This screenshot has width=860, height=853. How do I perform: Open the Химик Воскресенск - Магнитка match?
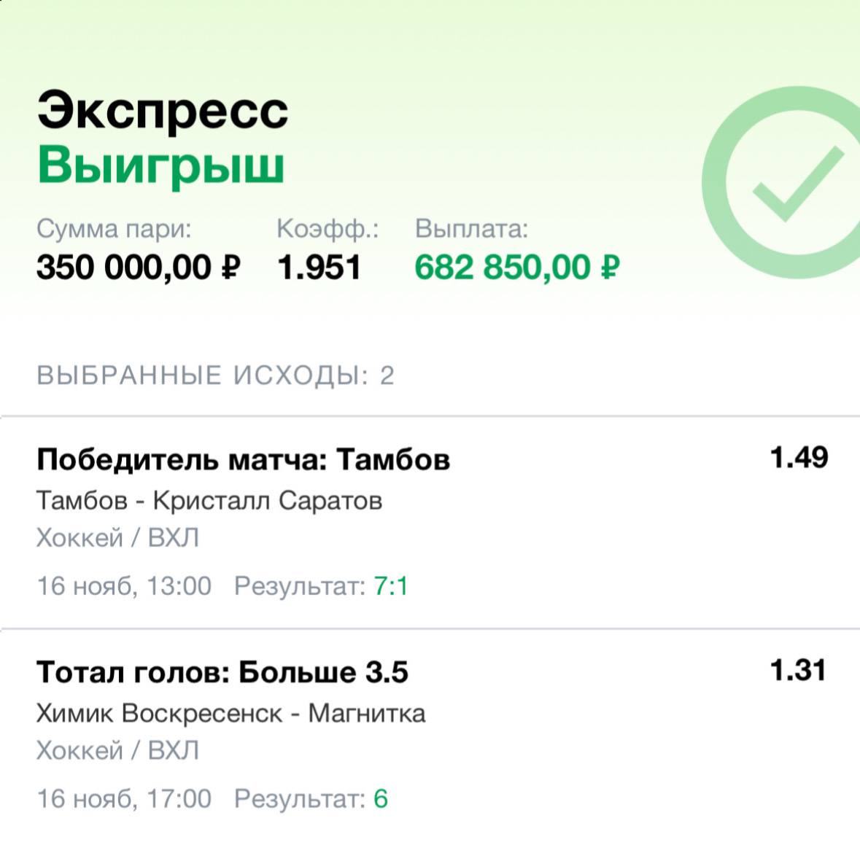[231, 713]
